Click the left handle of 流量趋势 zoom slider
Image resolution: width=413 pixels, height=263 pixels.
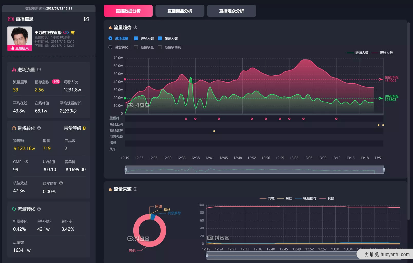point(126,170)
